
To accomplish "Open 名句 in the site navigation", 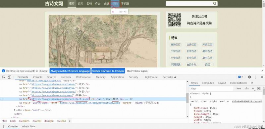I will 89,4.
